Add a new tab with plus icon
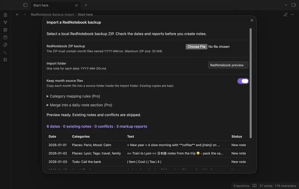 click(x=86, y=5)
